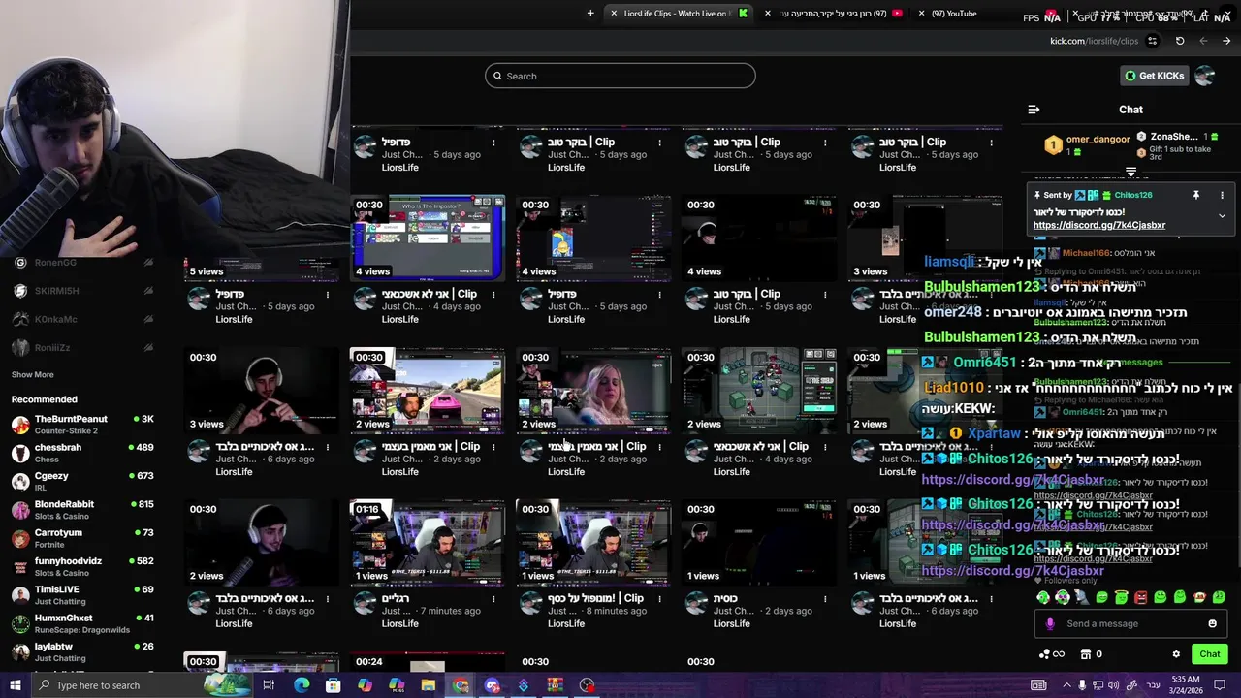Open Cgeezy IRL channel
The width and height of the screenshot is (1241, 698).
[x=82, y=481]
